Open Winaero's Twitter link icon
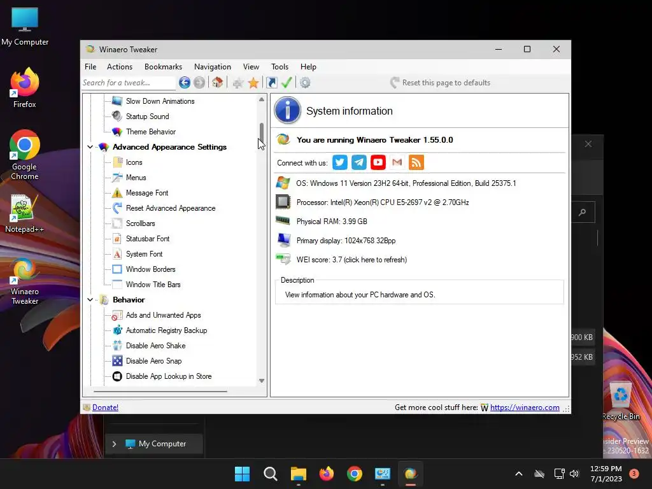The height and width of the screenshot is (489, 652). (x=340, y=162)
